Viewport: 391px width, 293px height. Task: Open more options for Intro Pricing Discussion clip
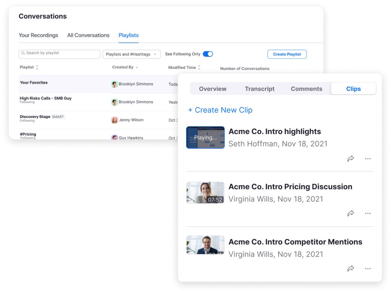pos(368,214)
